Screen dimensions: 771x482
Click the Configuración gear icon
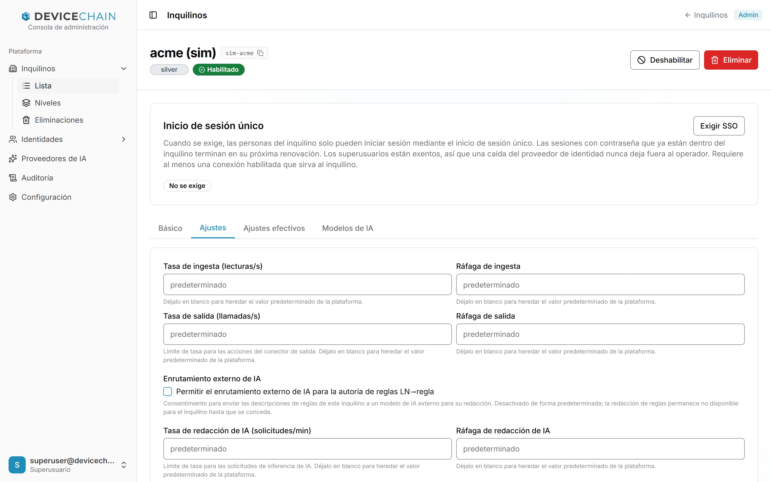click(13, 197)
